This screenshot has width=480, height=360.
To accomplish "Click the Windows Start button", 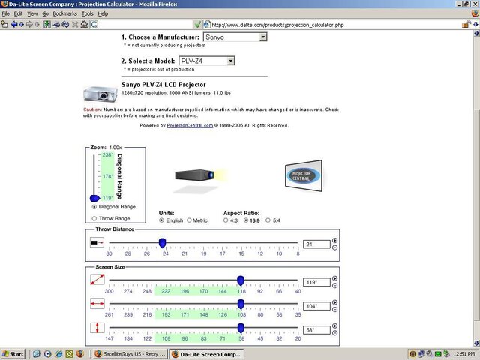I will [x=13, y=354].
